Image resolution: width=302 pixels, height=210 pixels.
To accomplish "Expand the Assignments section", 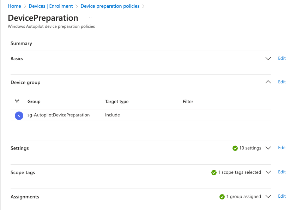I will pyautogui.click(x=268, y=197).
